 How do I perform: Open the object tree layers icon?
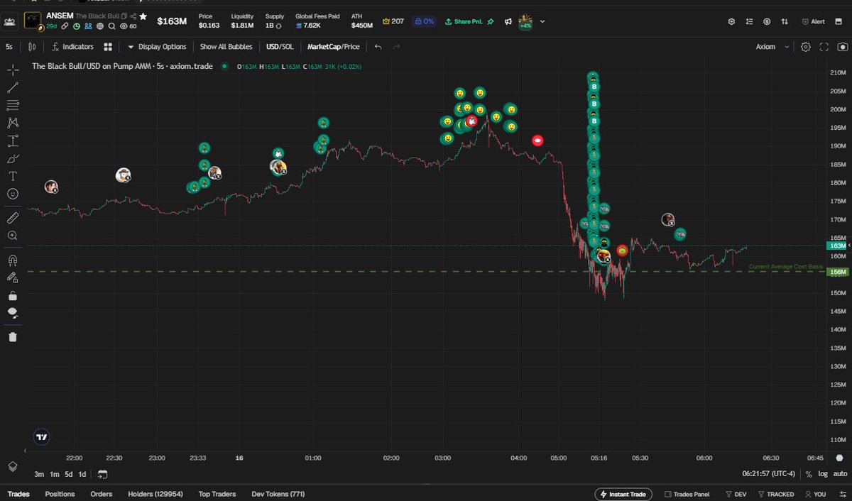tap(12, 466)
